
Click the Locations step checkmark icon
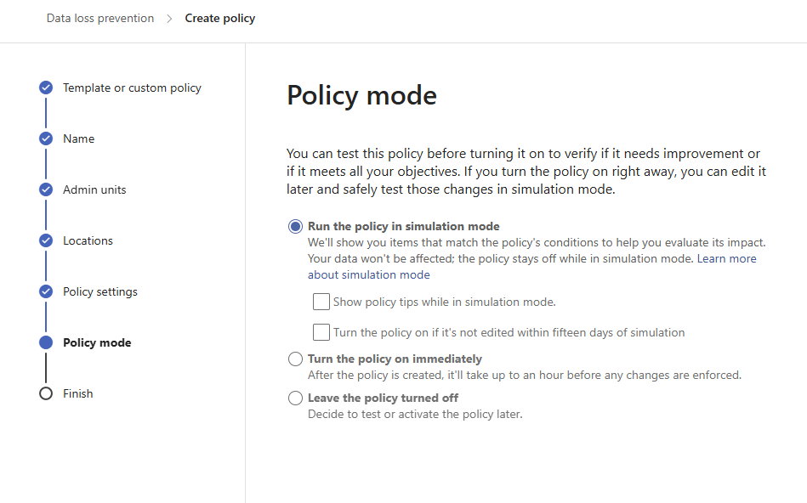pos(46,240)
